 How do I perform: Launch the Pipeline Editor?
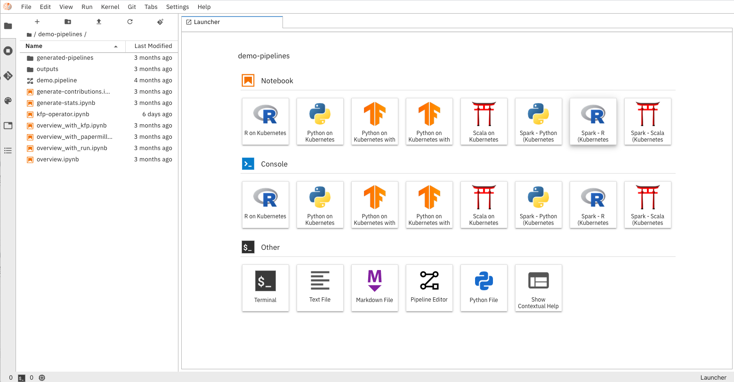(x=429, y=287)
